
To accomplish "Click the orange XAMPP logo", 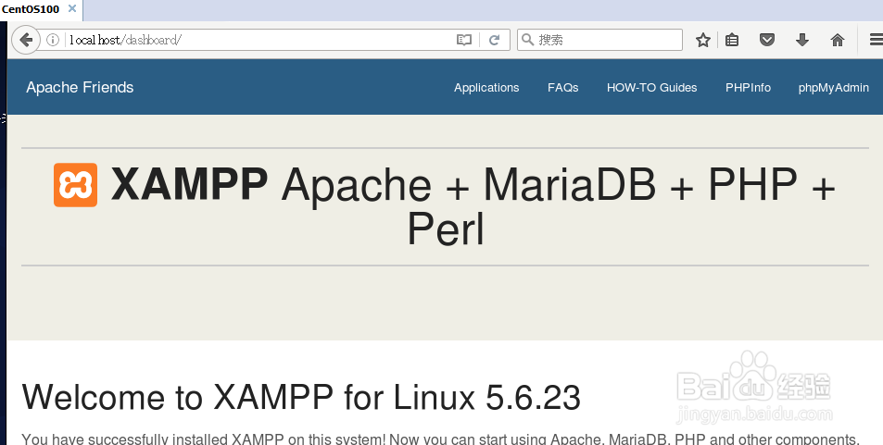I will coord(75,185).
